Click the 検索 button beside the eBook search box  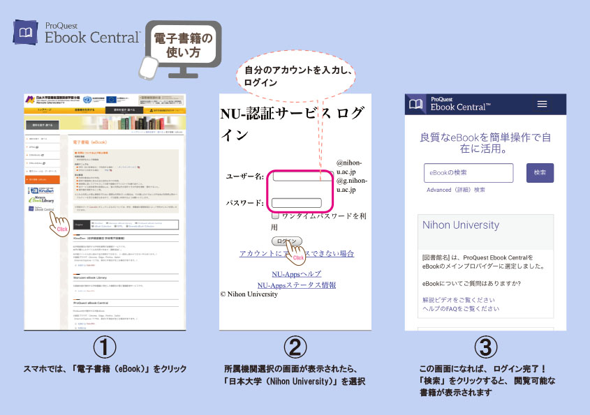[540, 173]
